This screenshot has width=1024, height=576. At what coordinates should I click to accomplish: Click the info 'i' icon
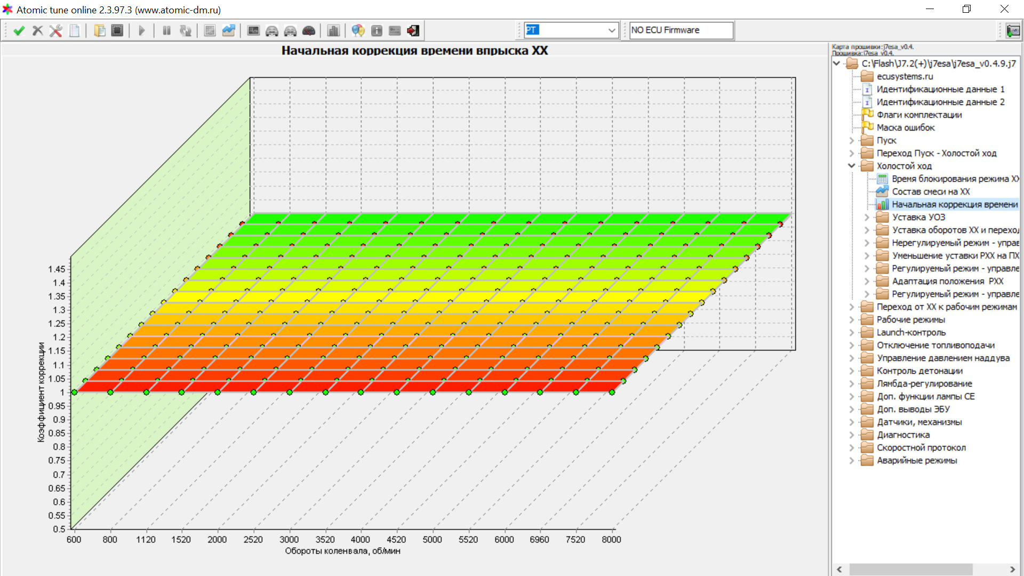[x=377, y=30]
